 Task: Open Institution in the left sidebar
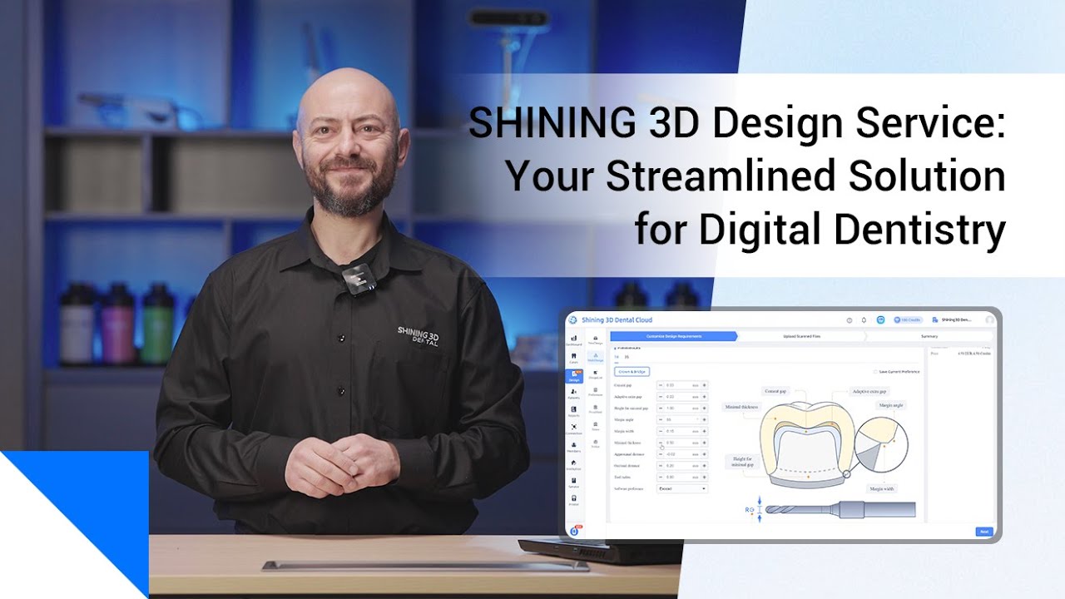tap(574, 465)
